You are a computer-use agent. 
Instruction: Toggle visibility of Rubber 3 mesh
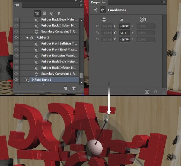16,37
